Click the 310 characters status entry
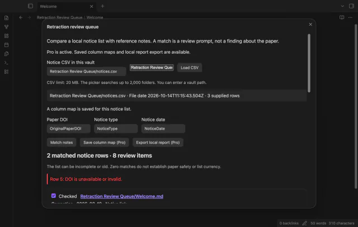358x227 pixels. tap(341, 223)
